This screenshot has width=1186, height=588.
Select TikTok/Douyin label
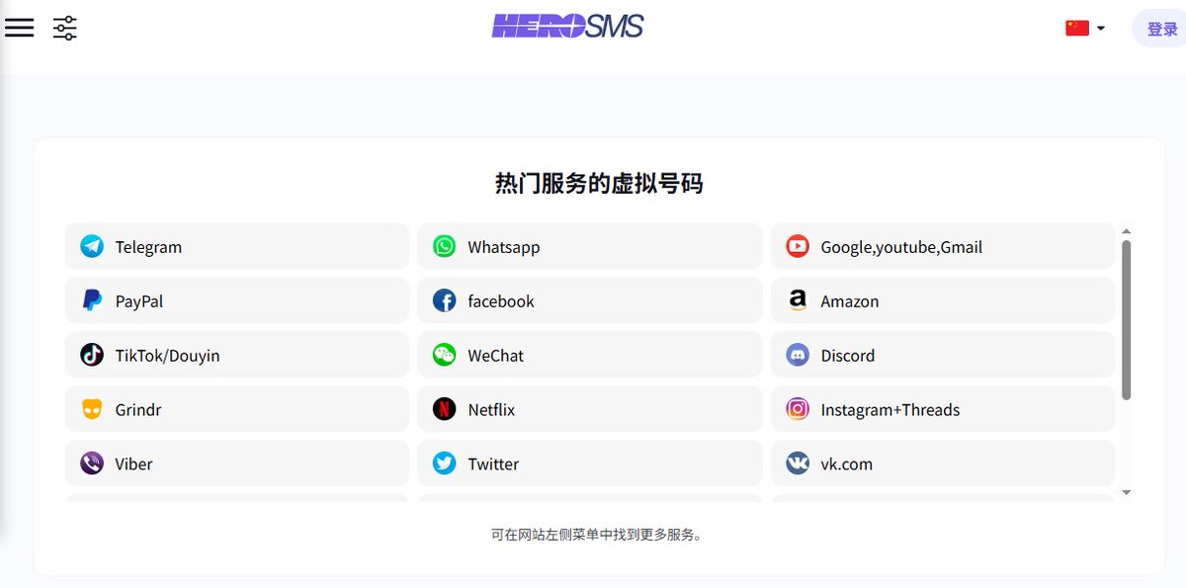(167, 356)
